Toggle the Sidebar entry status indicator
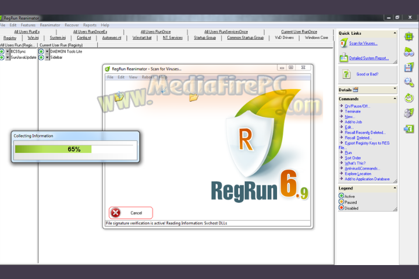The width and height of the screenshot is (419, 279). [41, 57]
